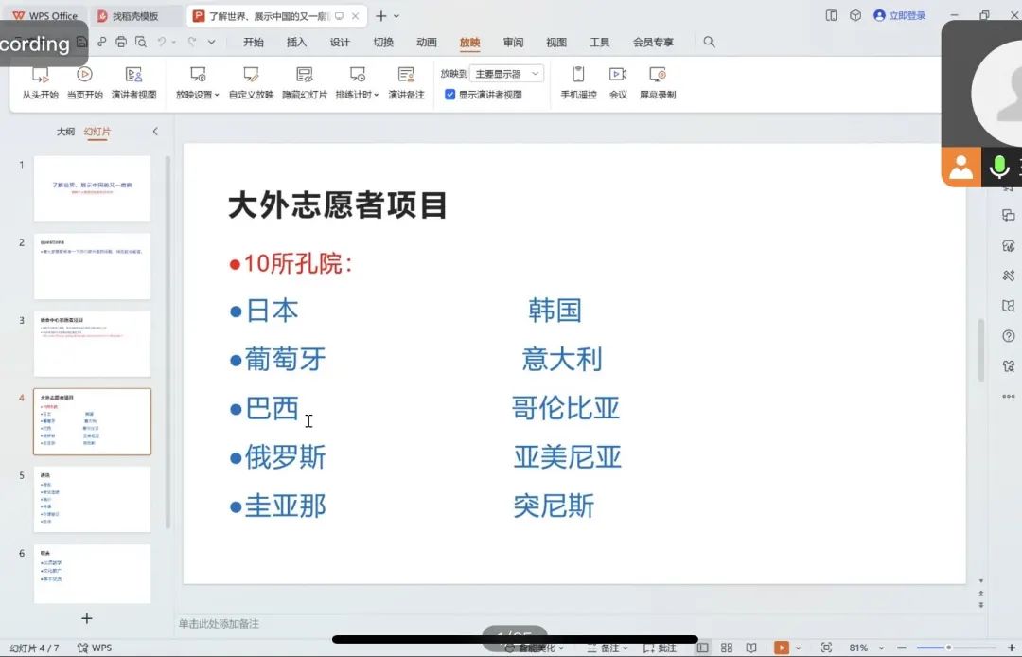Uncheck 显示演讲者视图 checkbox
Image resolution: width=1022 pixels, height=657 pixels.
pyautogui.click(x=450, y=95)
